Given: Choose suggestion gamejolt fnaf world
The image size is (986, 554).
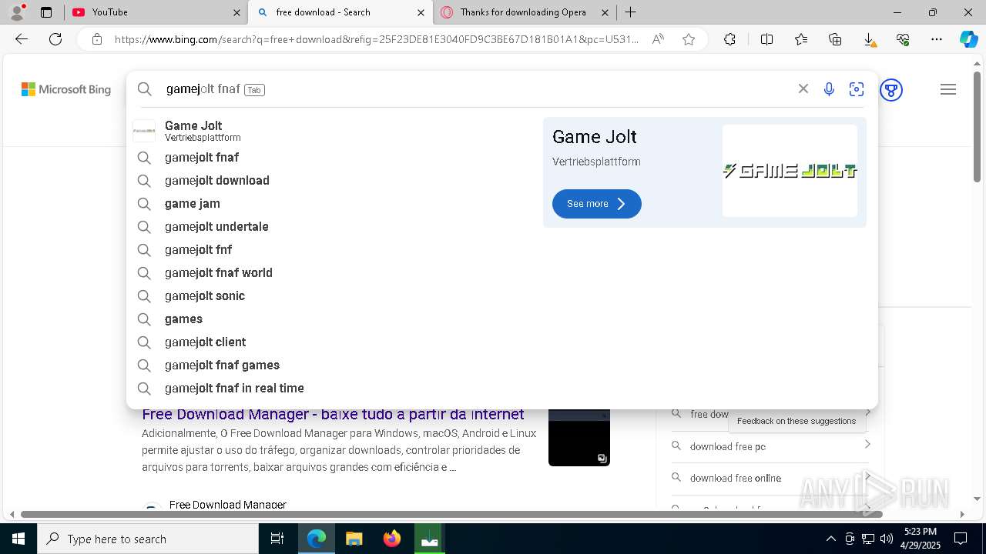Looking at the screenshot, I should pos(331,272).
